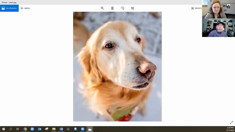Image resolution: width=235 pixels, height=132 pixels.
Task: Enter fullscreen with the diagonal arrows icon
Action: point(231,122)
